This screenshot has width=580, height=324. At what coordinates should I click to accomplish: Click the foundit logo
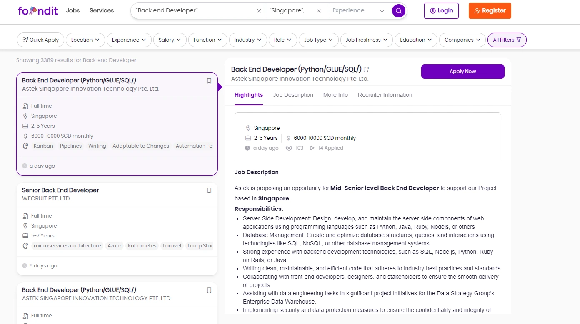tap(38, 11)
